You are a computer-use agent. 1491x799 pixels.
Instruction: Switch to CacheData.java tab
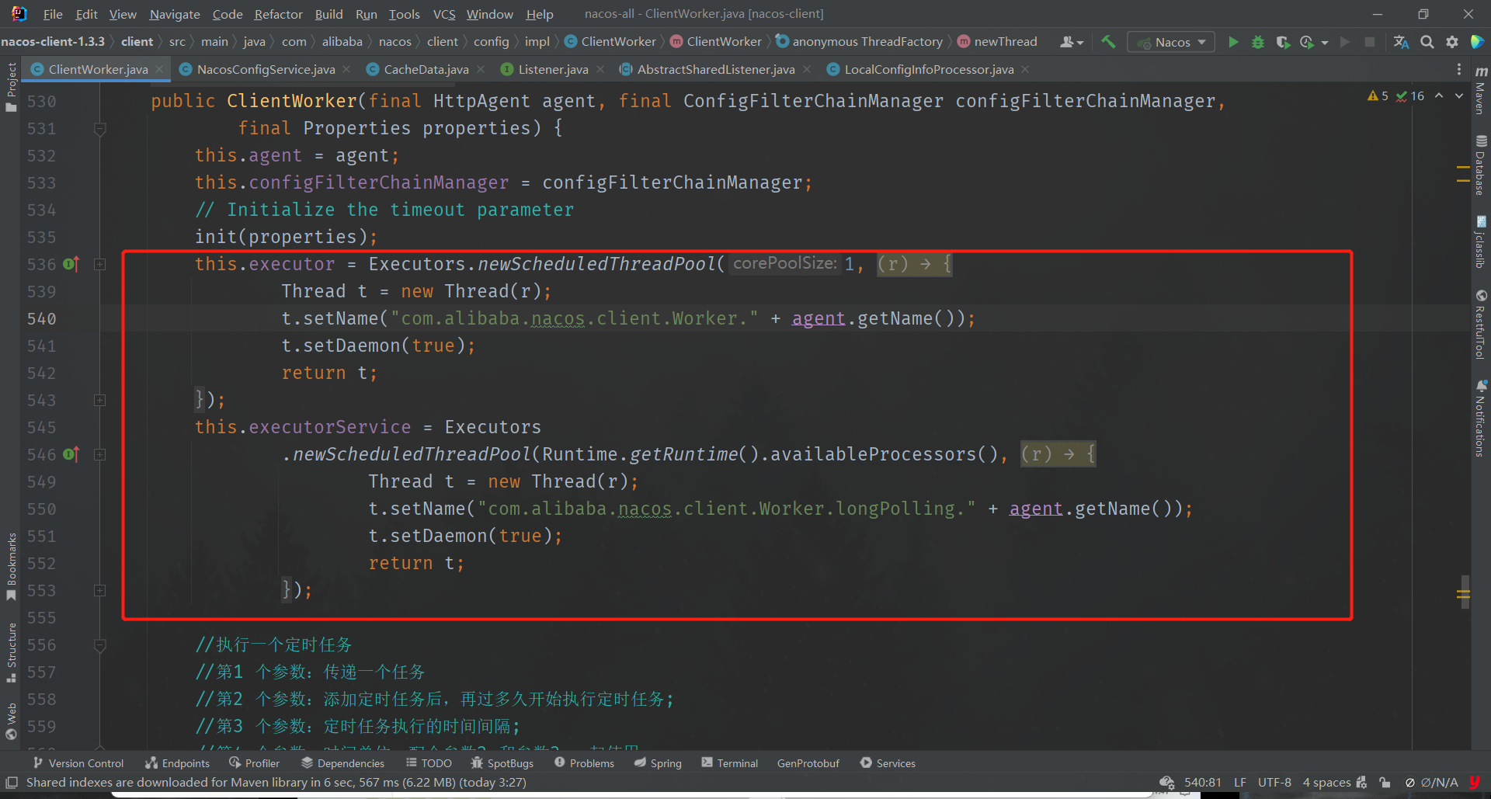(x=426, y=69)
